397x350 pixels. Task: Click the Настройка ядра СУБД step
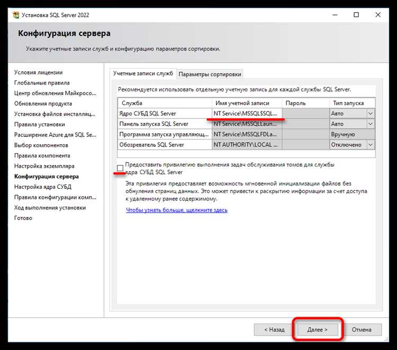[x=42, y=187]
